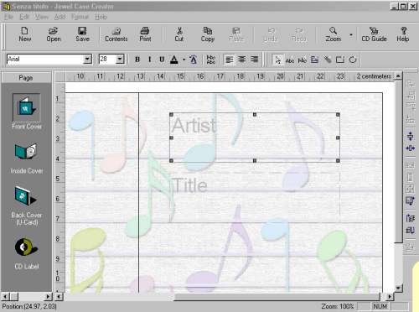The height and width of the screenshot is (312, 419).
Task: Open the CD Guide
Action: [374, 34]
